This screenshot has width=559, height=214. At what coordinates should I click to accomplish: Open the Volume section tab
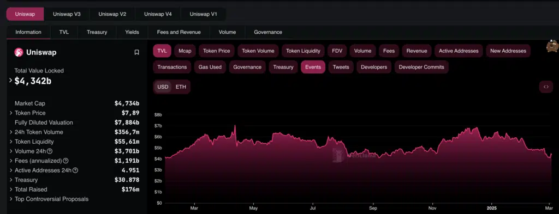pos(228,32)
